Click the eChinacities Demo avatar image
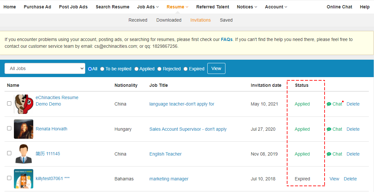The width and height of the screenshot is (374, 192). click(x=24, y=104)
